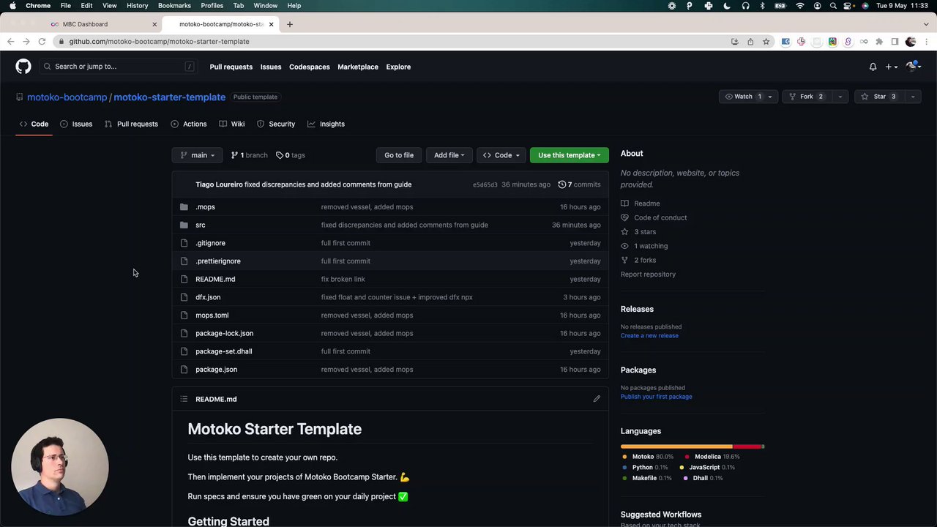Open the Apple menu
Image resolution: width=937 pixels, height=527 pixels.
pyautogui.click(x=12, y=6)
